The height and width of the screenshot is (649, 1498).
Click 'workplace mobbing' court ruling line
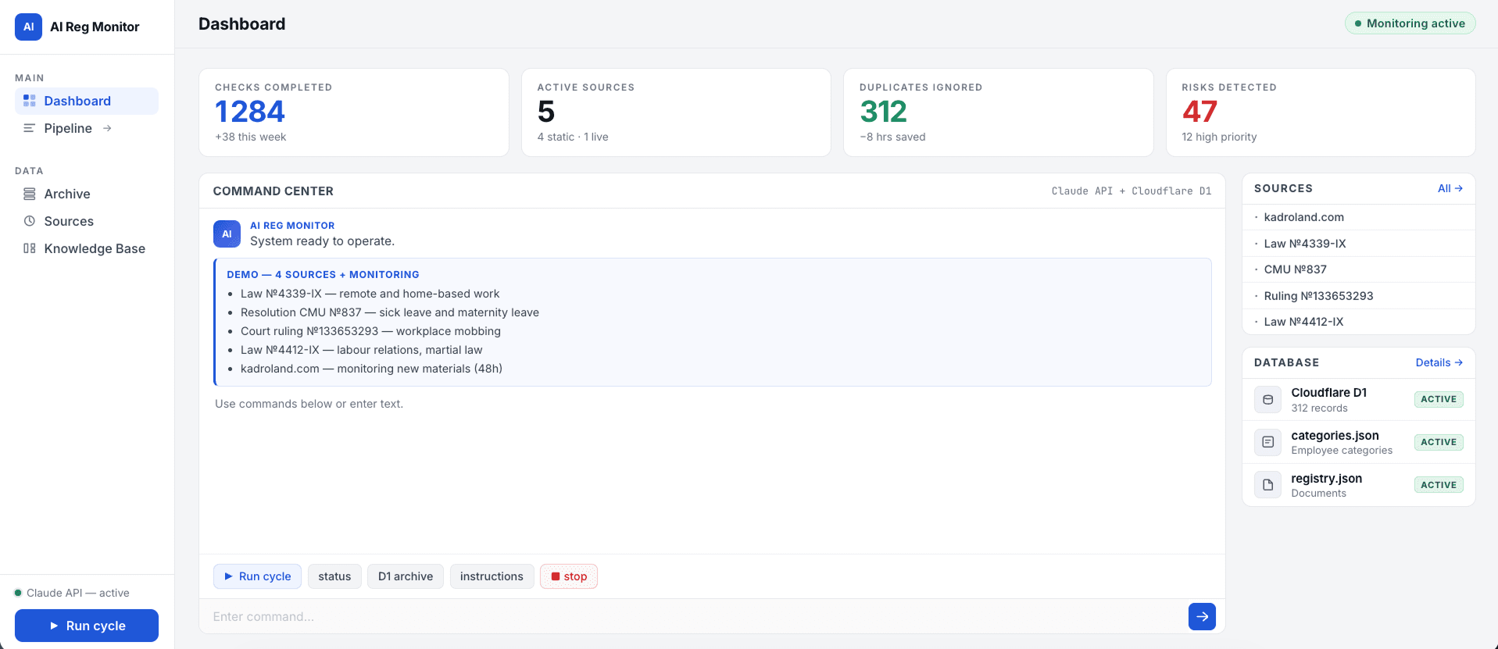click(x=370, y=331)
